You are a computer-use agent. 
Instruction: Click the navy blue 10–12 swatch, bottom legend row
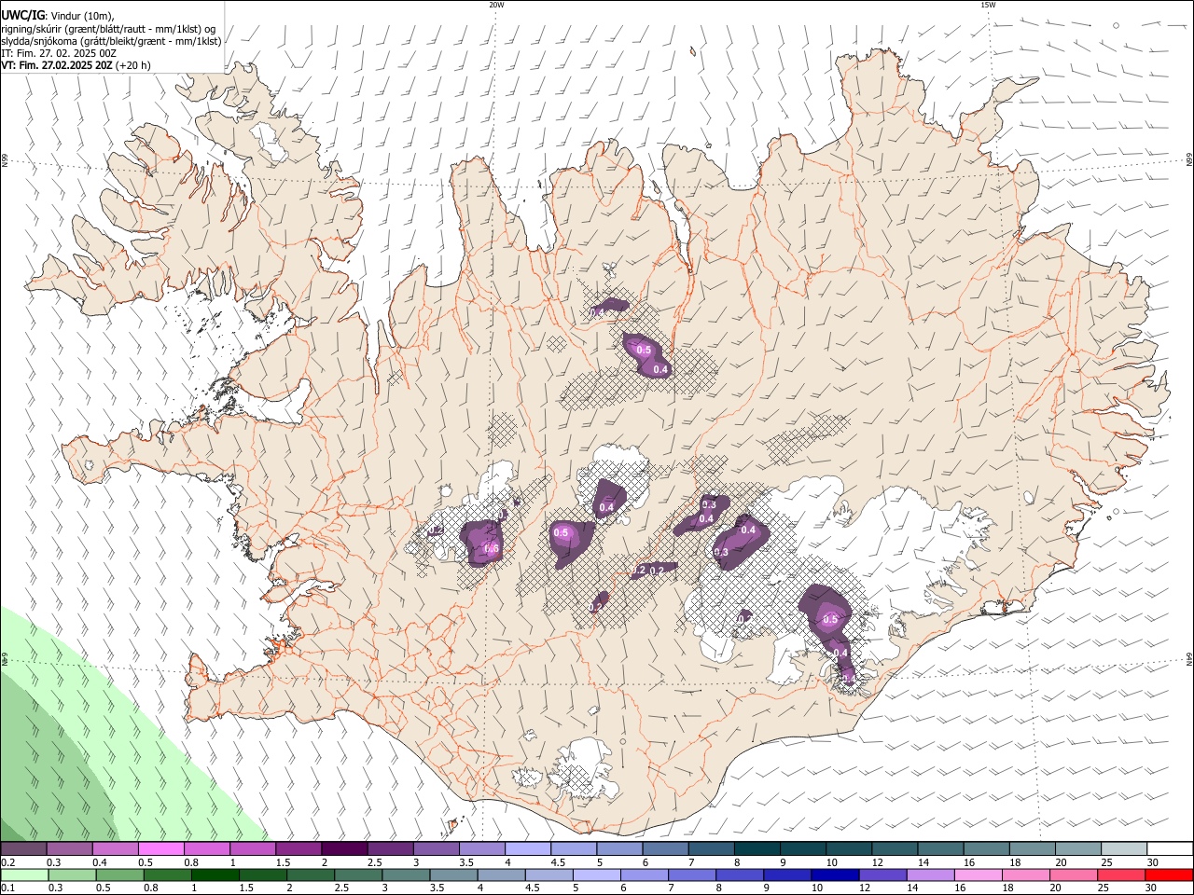coord(834,874)
